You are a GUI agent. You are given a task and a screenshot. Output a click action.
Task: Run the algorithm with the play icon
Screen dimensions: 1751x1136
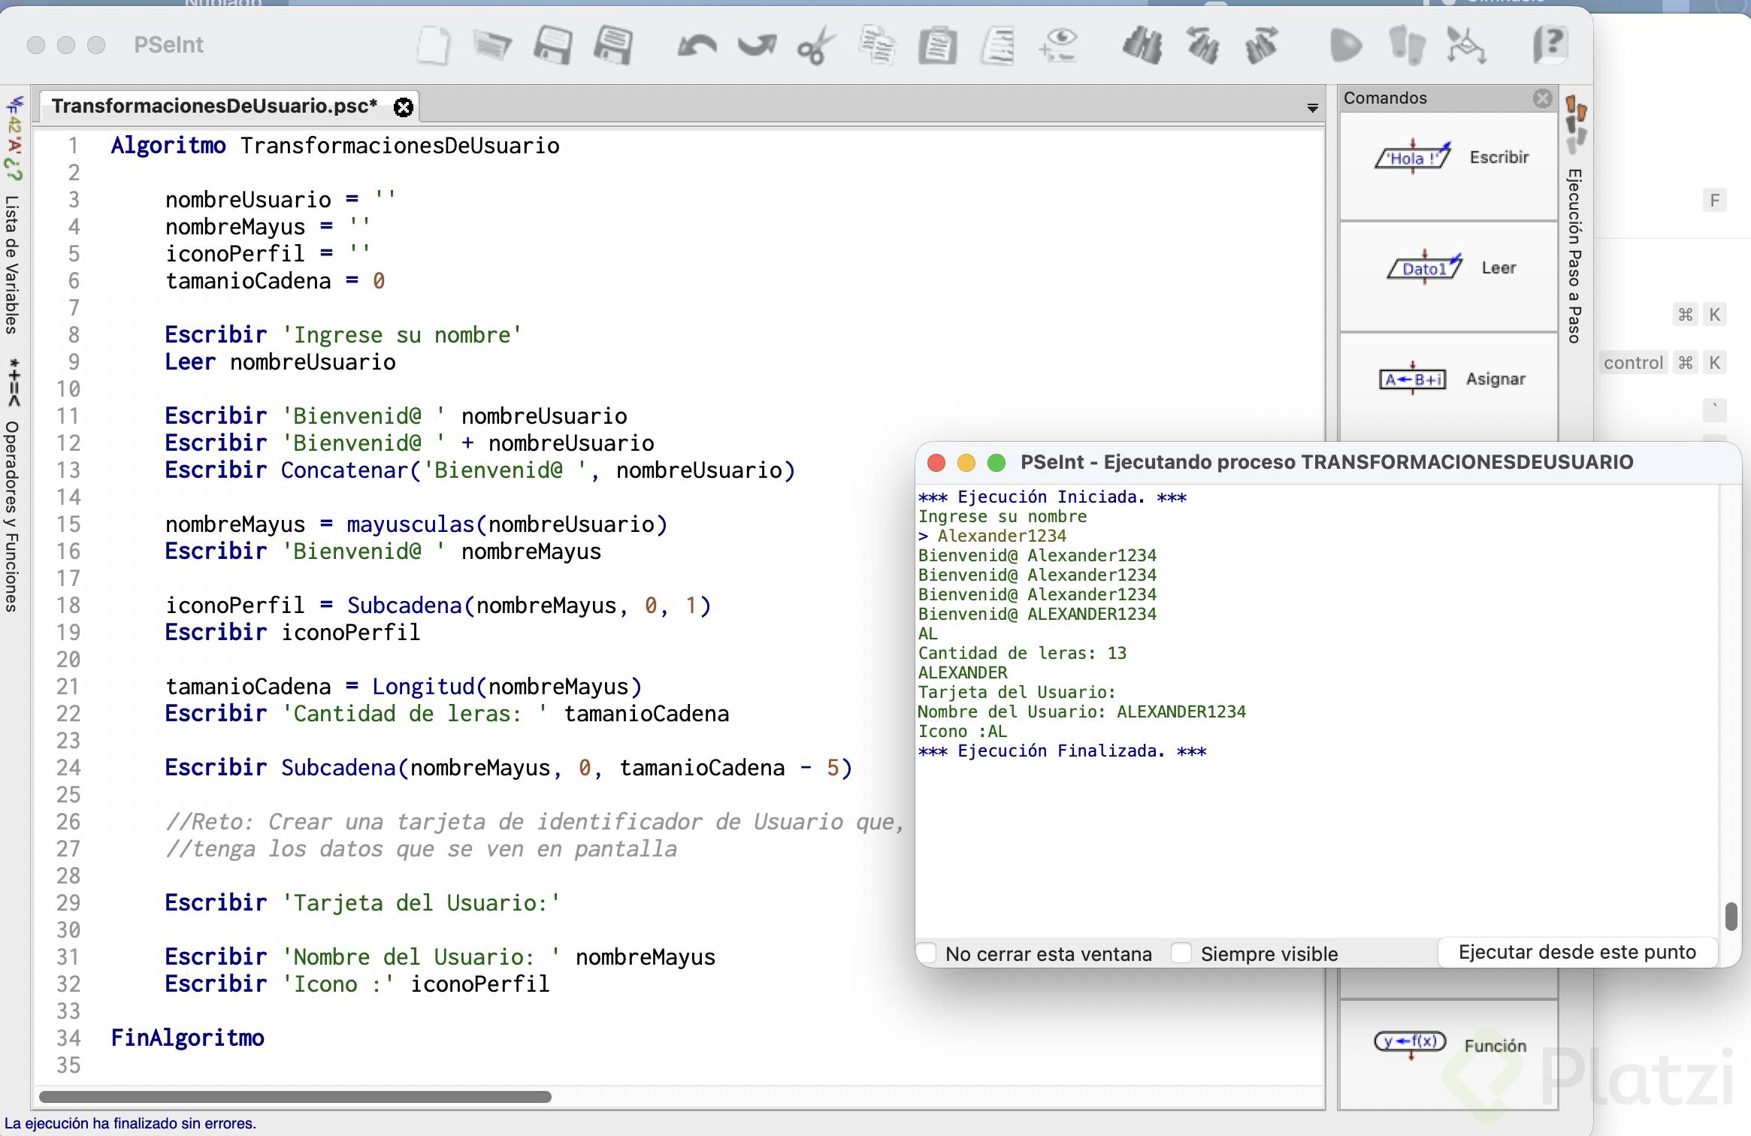[1344, 45]
